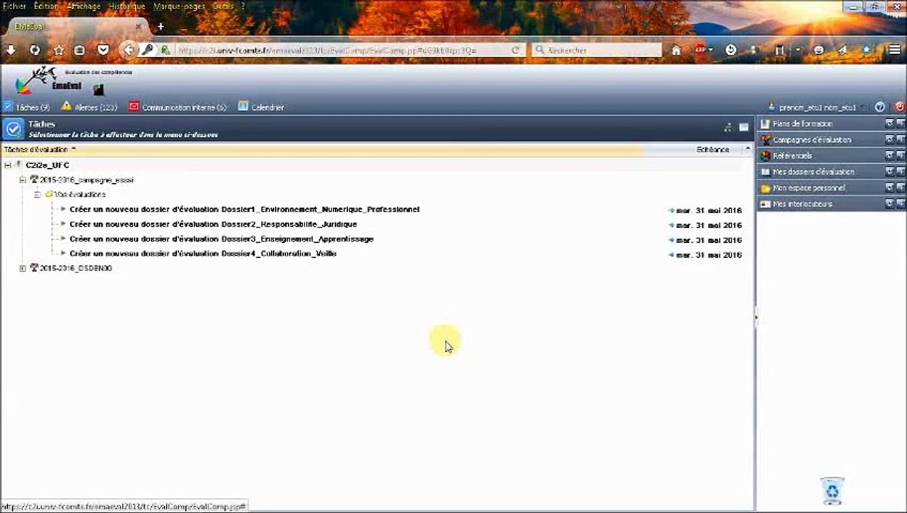Click the blue star badge toolbar icon
This screenshot has height=513, width=907.
coord(866,50)
